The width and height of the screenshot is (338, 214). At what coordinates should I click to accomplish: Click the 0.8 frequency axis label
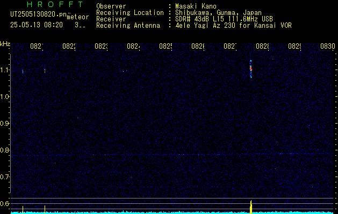pos(4,150)
